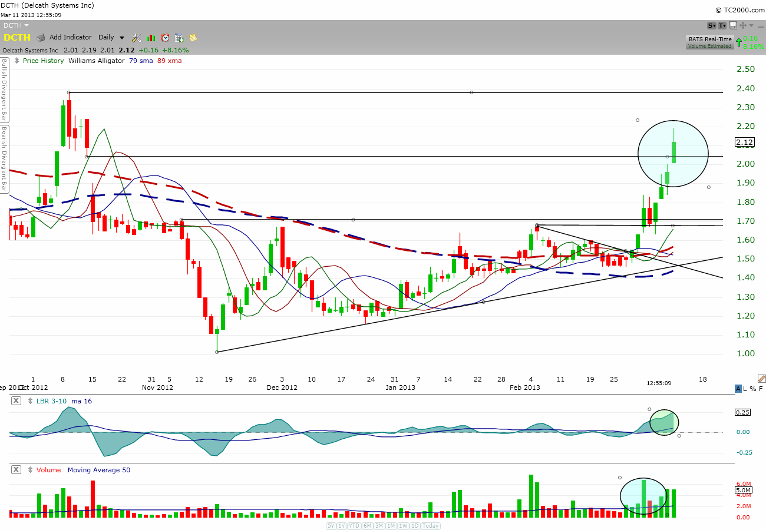
Task: Click the calendar with plus icon
Action: pyautogui.click(x=179, y=38)
